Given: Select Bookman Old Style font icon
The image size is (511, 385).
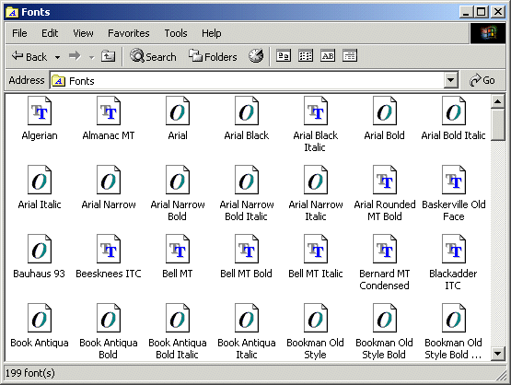Looking at the screenshot, I should click(316, 318).
